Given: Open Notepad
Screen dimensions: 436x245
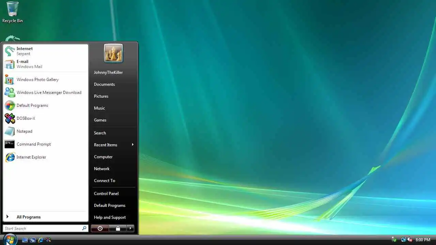Looking at the screenshot, I should coord(46,131).
